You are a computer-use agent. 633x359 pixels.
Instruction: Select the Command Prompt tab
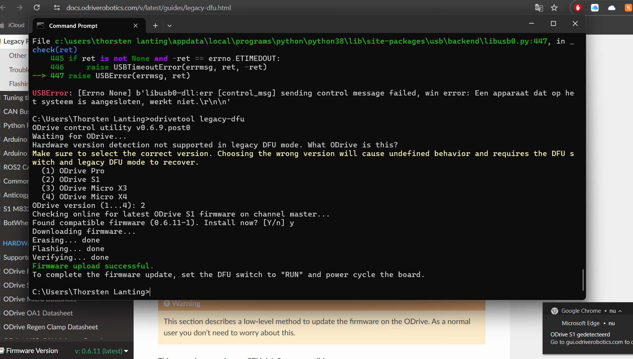pyautogui.click(x=73, y=26)
